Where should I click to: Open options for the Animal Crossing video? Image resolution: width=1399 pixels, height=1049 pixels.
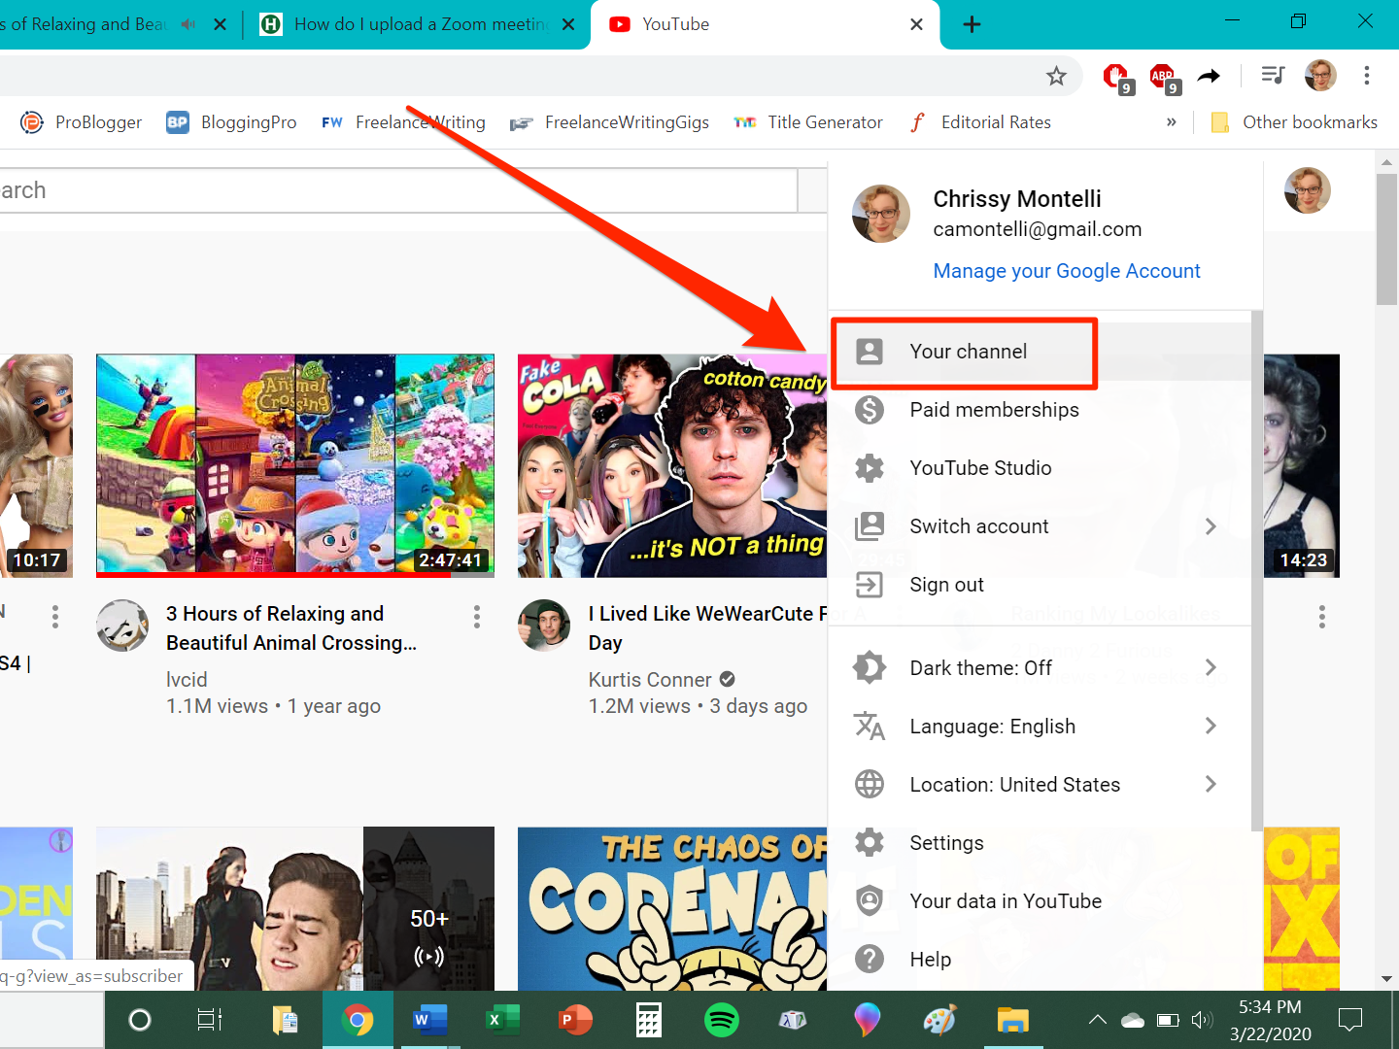point(476,616)
